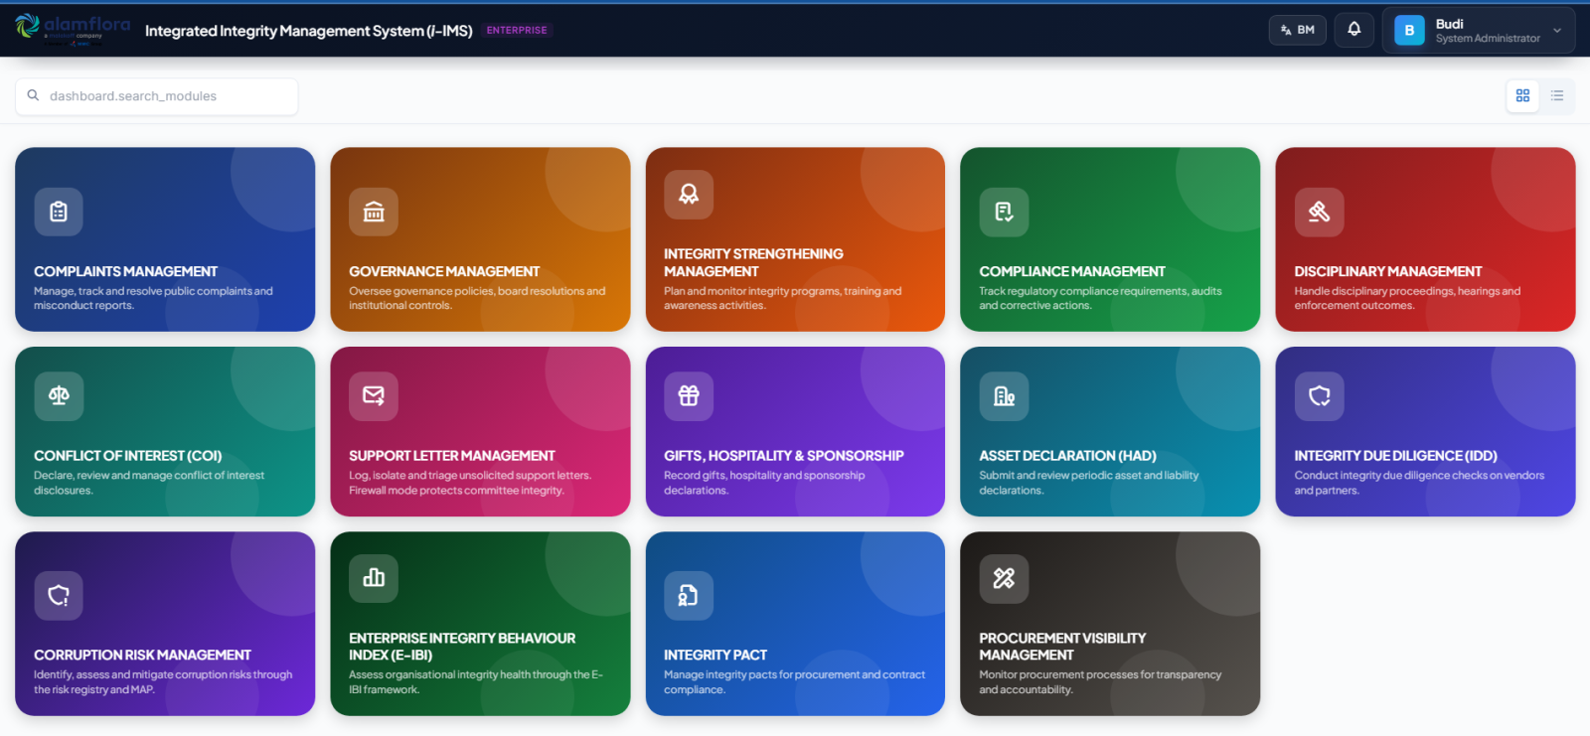The image size is (1590, 736).
Task: Open Integrity Due Diligence (IDD) title
Action: (1395, 456)
